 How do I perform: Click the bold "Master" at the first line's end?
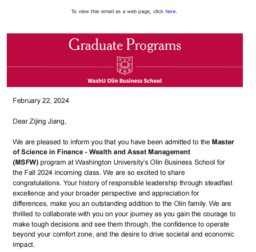click(223, 142)
